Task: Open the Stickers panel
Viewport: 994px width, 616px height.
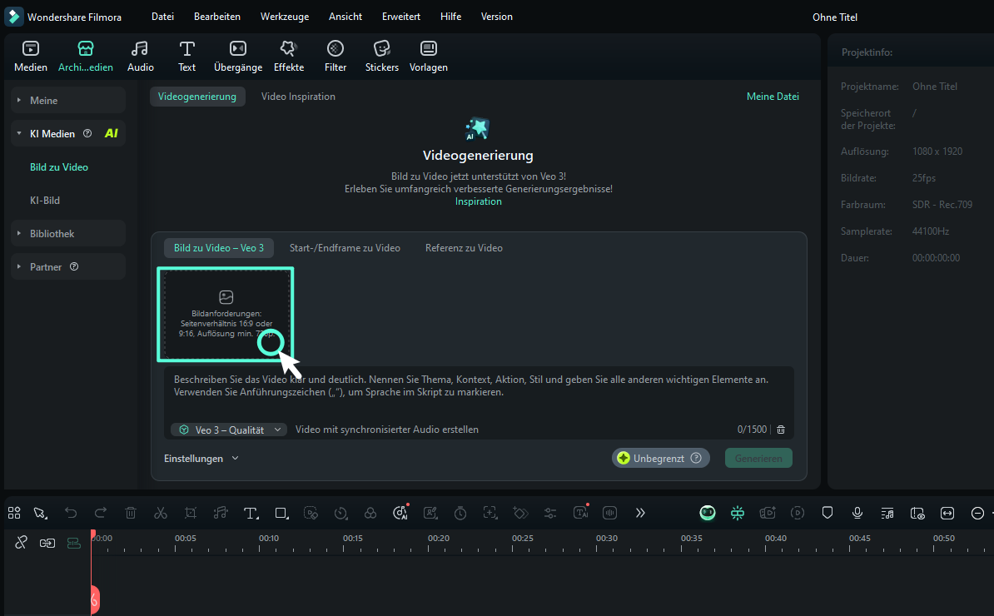Action: [381, 57]
